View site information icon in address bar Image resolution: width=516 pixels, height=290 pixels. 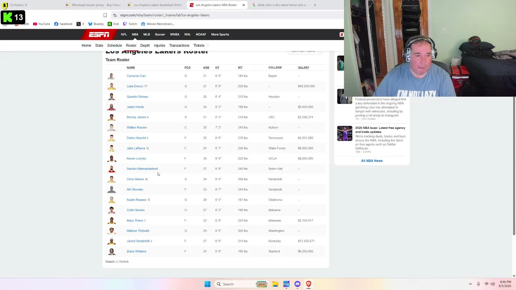[115, 15]
